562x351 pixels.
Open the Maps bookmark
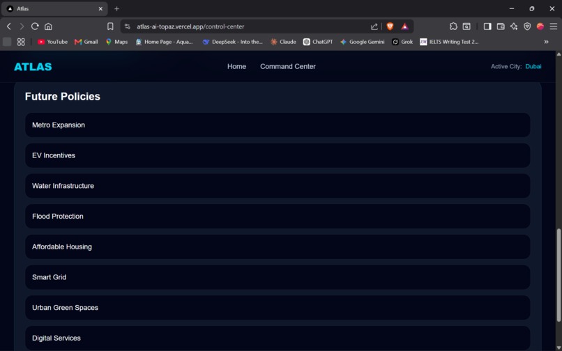117,42
